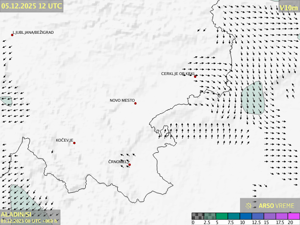
Task: Click the 05.12.2025 12 UTC timestamp
Action: 31,6
